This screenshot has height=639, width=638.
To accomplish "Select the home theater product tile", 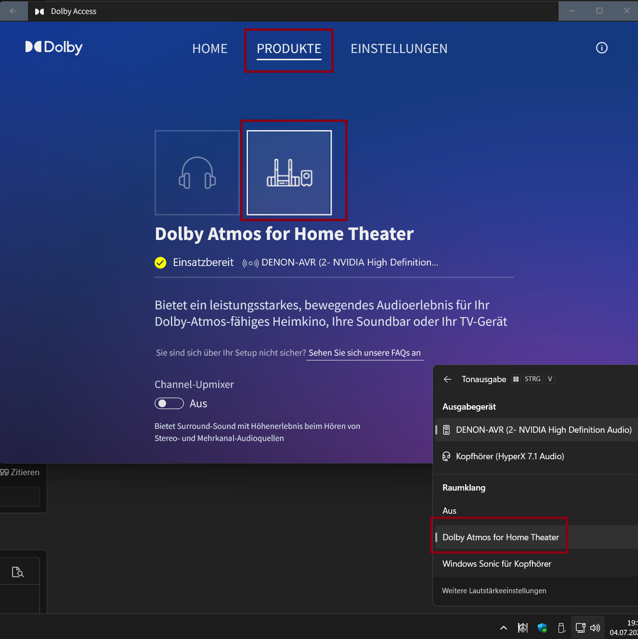I will [289, 173].
